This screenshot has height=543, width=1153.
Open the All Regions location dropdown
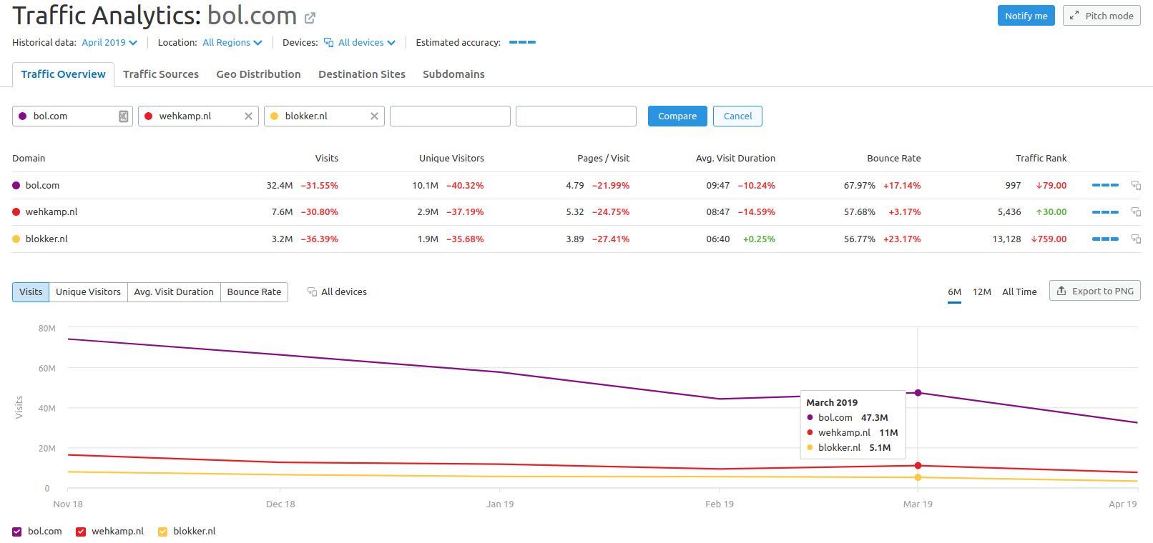point(232,43)
